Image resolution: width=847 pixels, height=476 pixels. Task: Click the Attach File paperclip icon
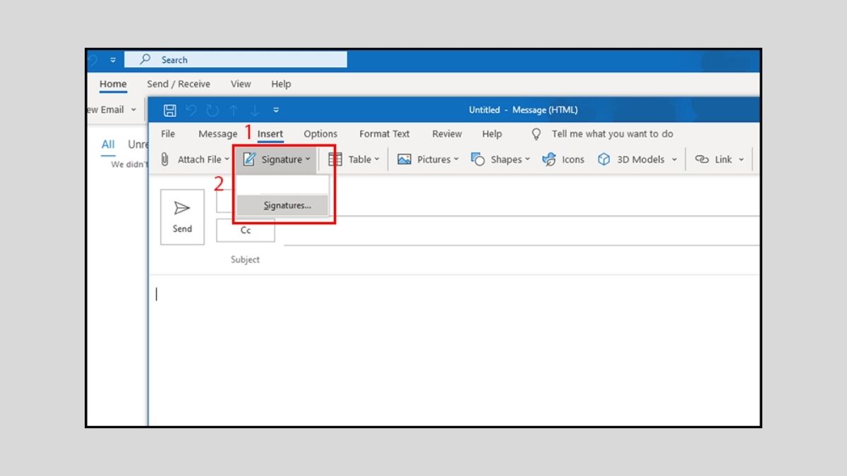pos(165,159)
